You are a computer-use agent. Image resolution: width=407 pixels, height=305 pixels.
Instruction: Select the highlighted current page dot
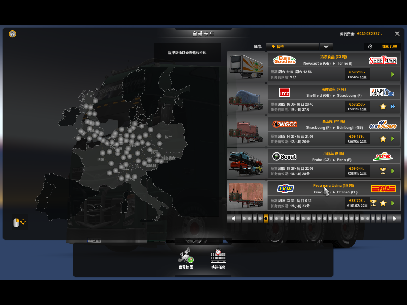coord(266,219)
